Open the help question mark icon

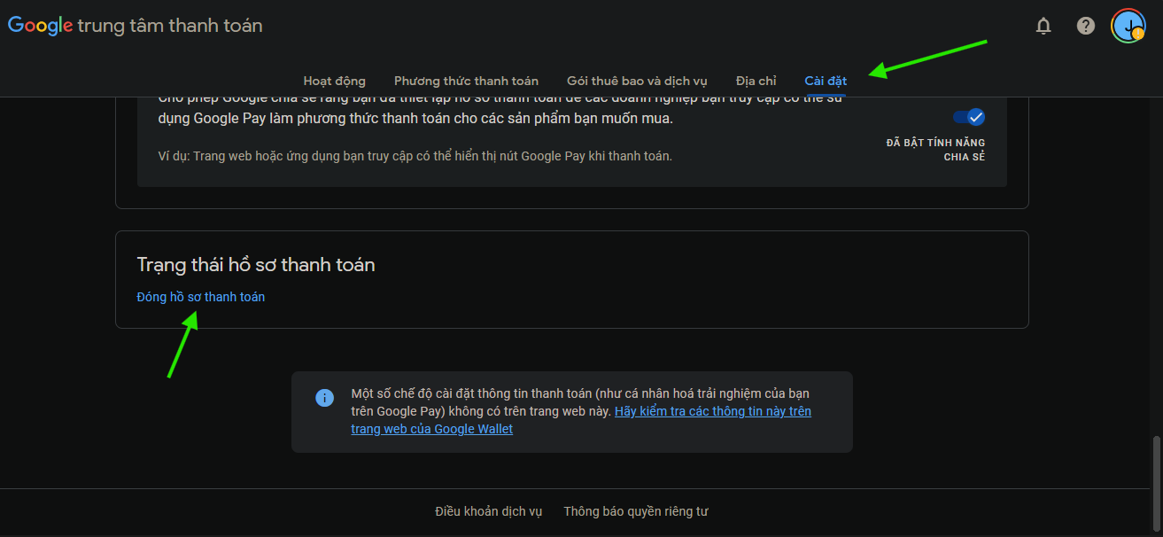coord(1086,26)
